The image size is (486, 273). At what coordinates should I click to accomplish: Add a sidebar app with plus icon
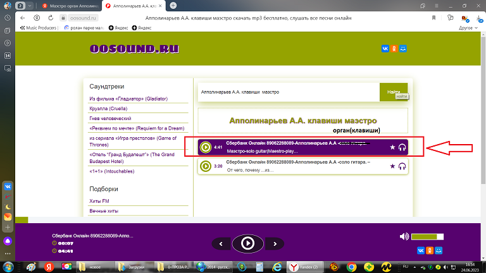click(x=8, y=227)
